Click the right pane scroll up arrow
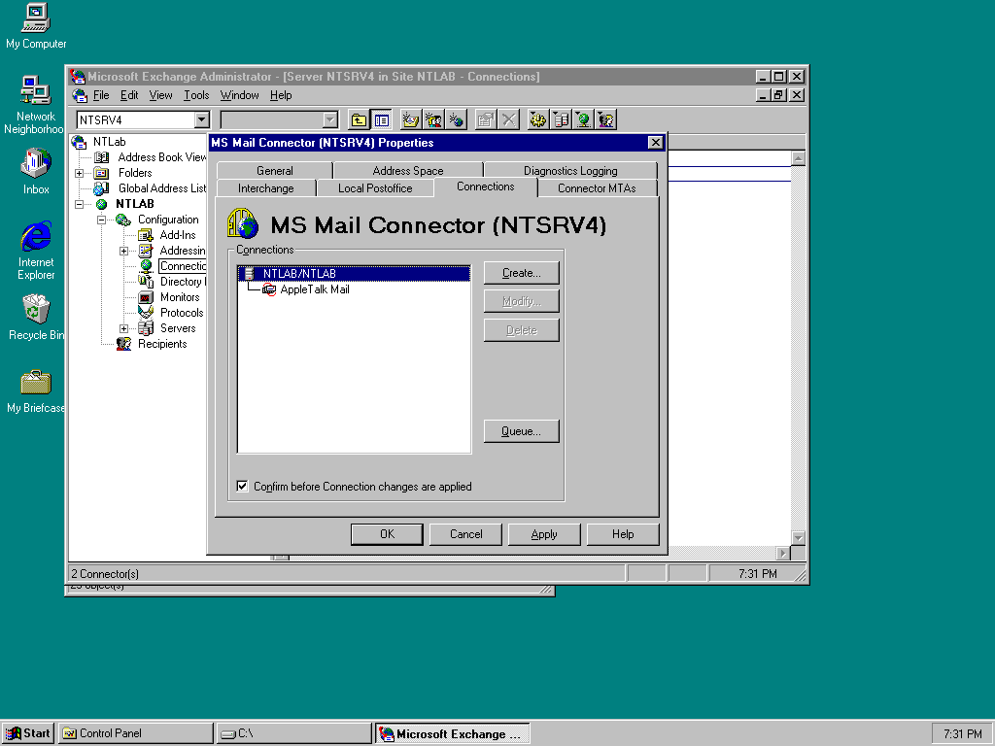This screenshot has width=995, height=746. pyautogui.click(x=799, y=158)
